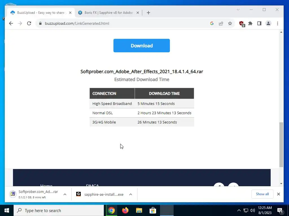This screenshot has height=216, width=289.
Task: Click the blue Download button
Action: click(142, 46)
